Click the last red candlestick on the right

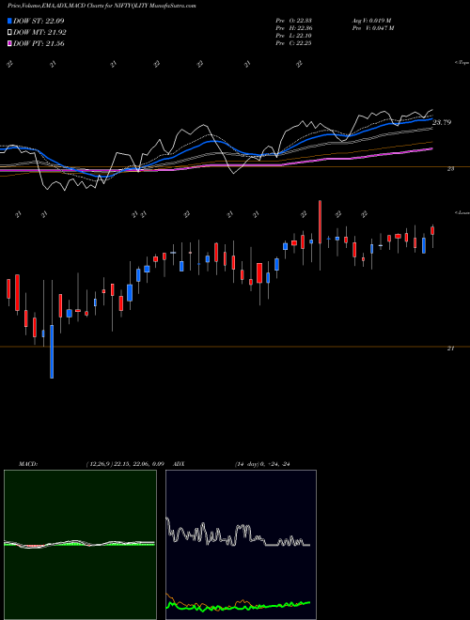click(432, 231)
